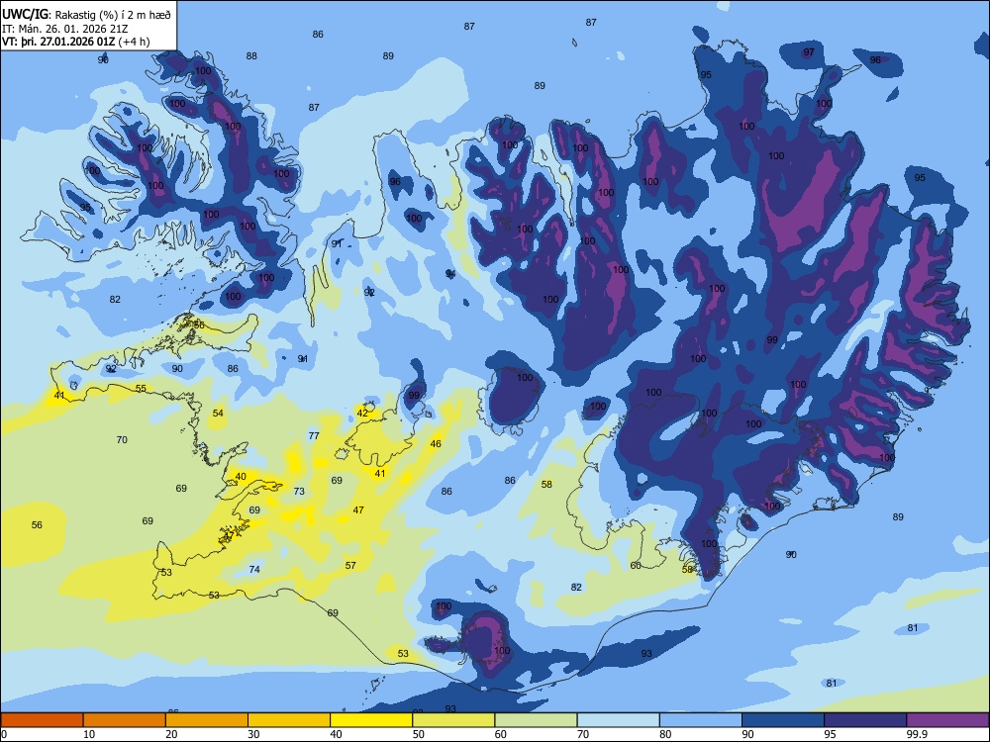Click the 40–50 bright yellow legend swatch
Screen dimensions: 990x742
[371, 720]
